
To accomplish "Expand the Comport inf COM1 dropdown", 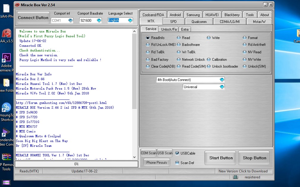I will (x=70, y=20).
